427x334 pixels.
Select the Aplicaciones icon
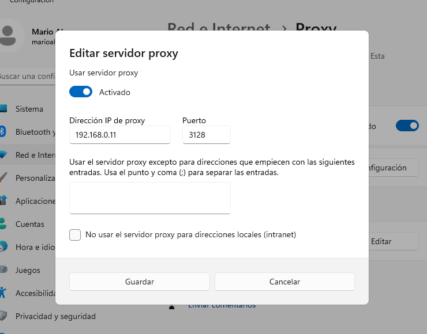tap(3, 200)
